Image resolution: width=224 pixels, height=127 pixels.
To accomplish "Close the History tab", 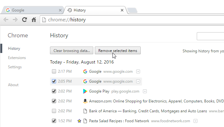I will 122,10.
